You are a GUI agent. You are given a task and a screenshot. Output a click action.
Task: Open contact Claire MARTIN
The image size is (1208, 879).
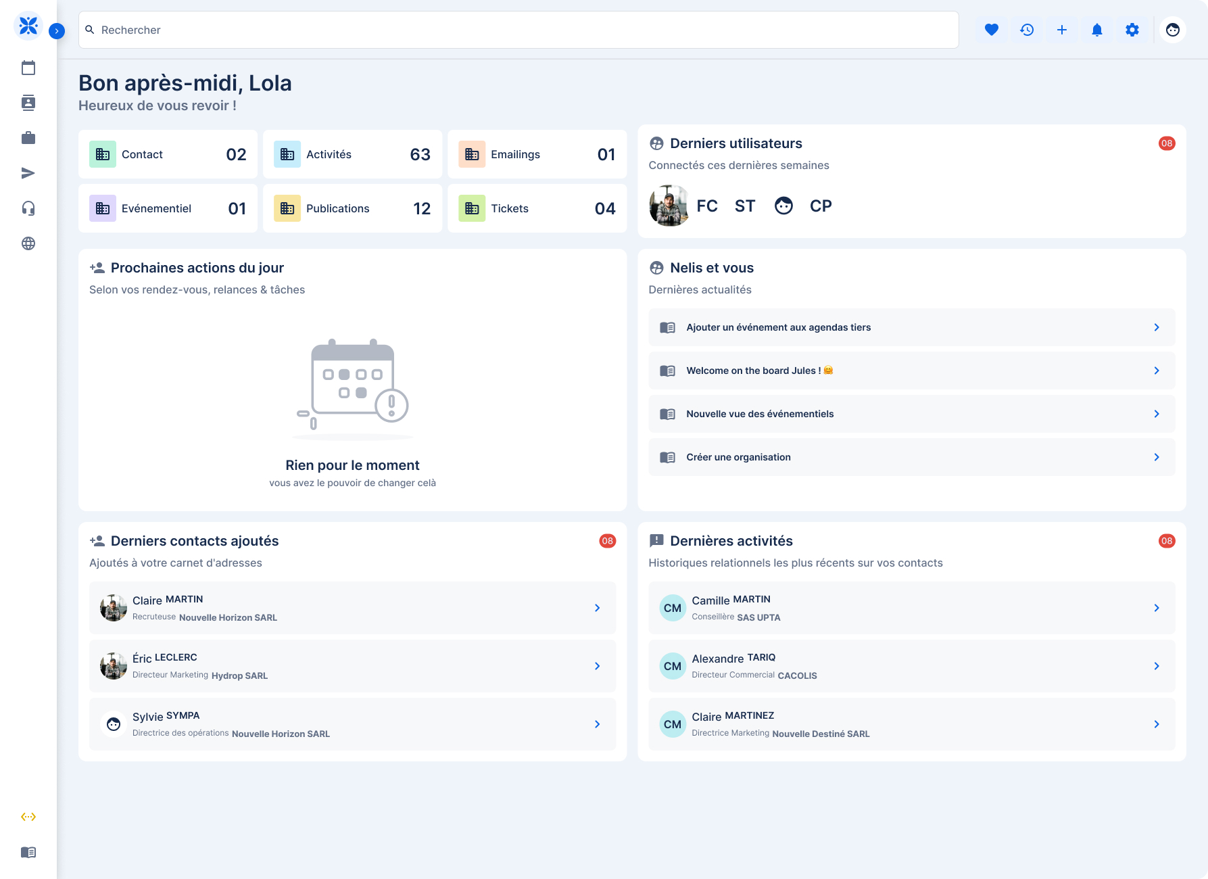[352, 608]
